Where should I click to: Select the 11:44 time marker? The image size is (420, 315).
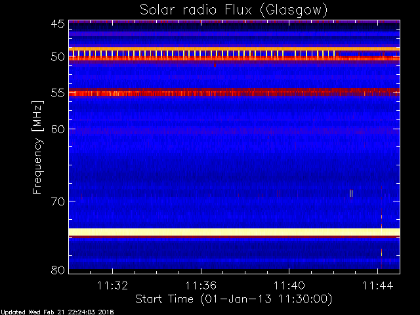[x=378, y=285]
